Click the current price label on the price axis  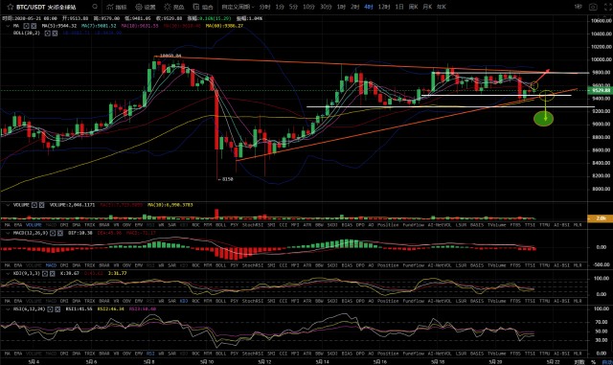(x=602, y=90)
